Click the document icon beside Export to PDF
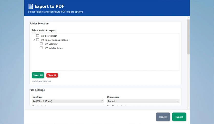The image size is (214, 124). [x=31, y=6]
